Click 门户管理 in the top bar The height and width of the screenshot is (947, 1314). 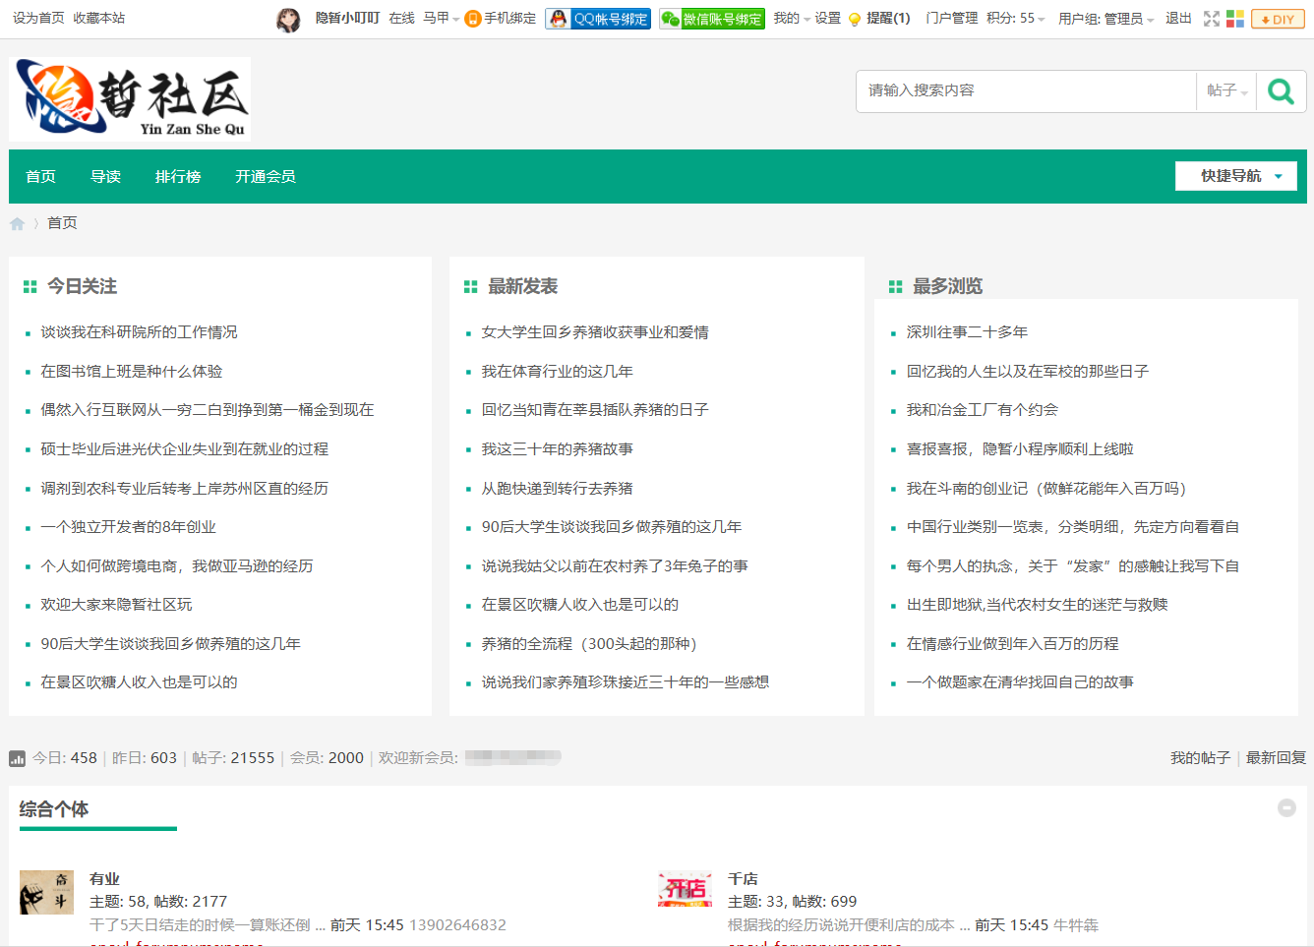pyautogui.click(x=951, y=19)
